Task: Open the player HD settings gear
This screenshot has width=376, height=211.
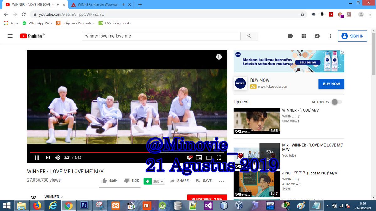Action: pos(189,158)
